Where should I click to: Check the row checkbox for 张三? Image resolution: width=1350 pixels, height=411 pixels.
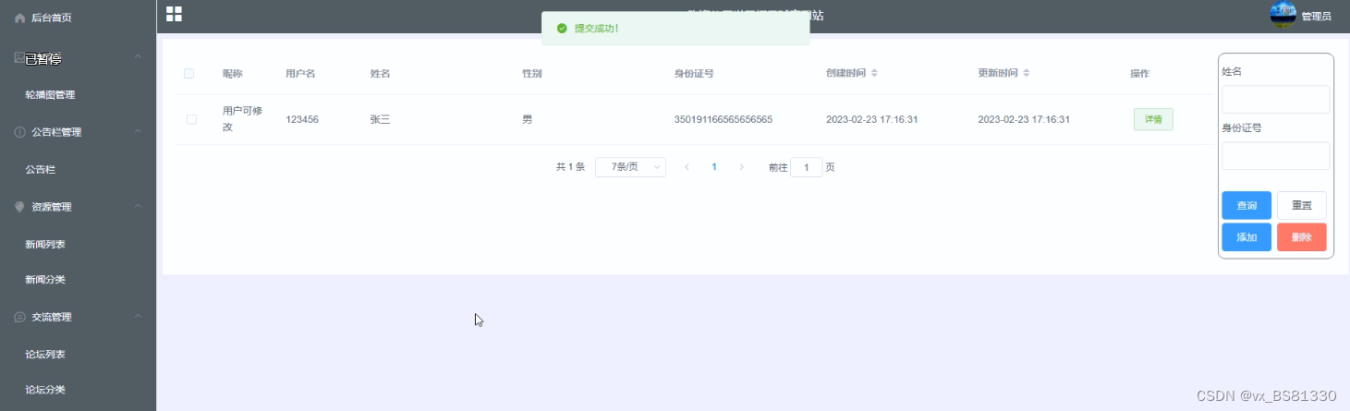click(x=191, y=119)
